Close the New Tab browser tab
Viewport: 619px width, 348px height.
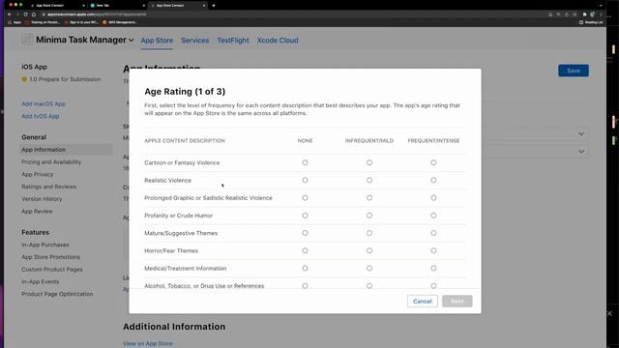144,6
